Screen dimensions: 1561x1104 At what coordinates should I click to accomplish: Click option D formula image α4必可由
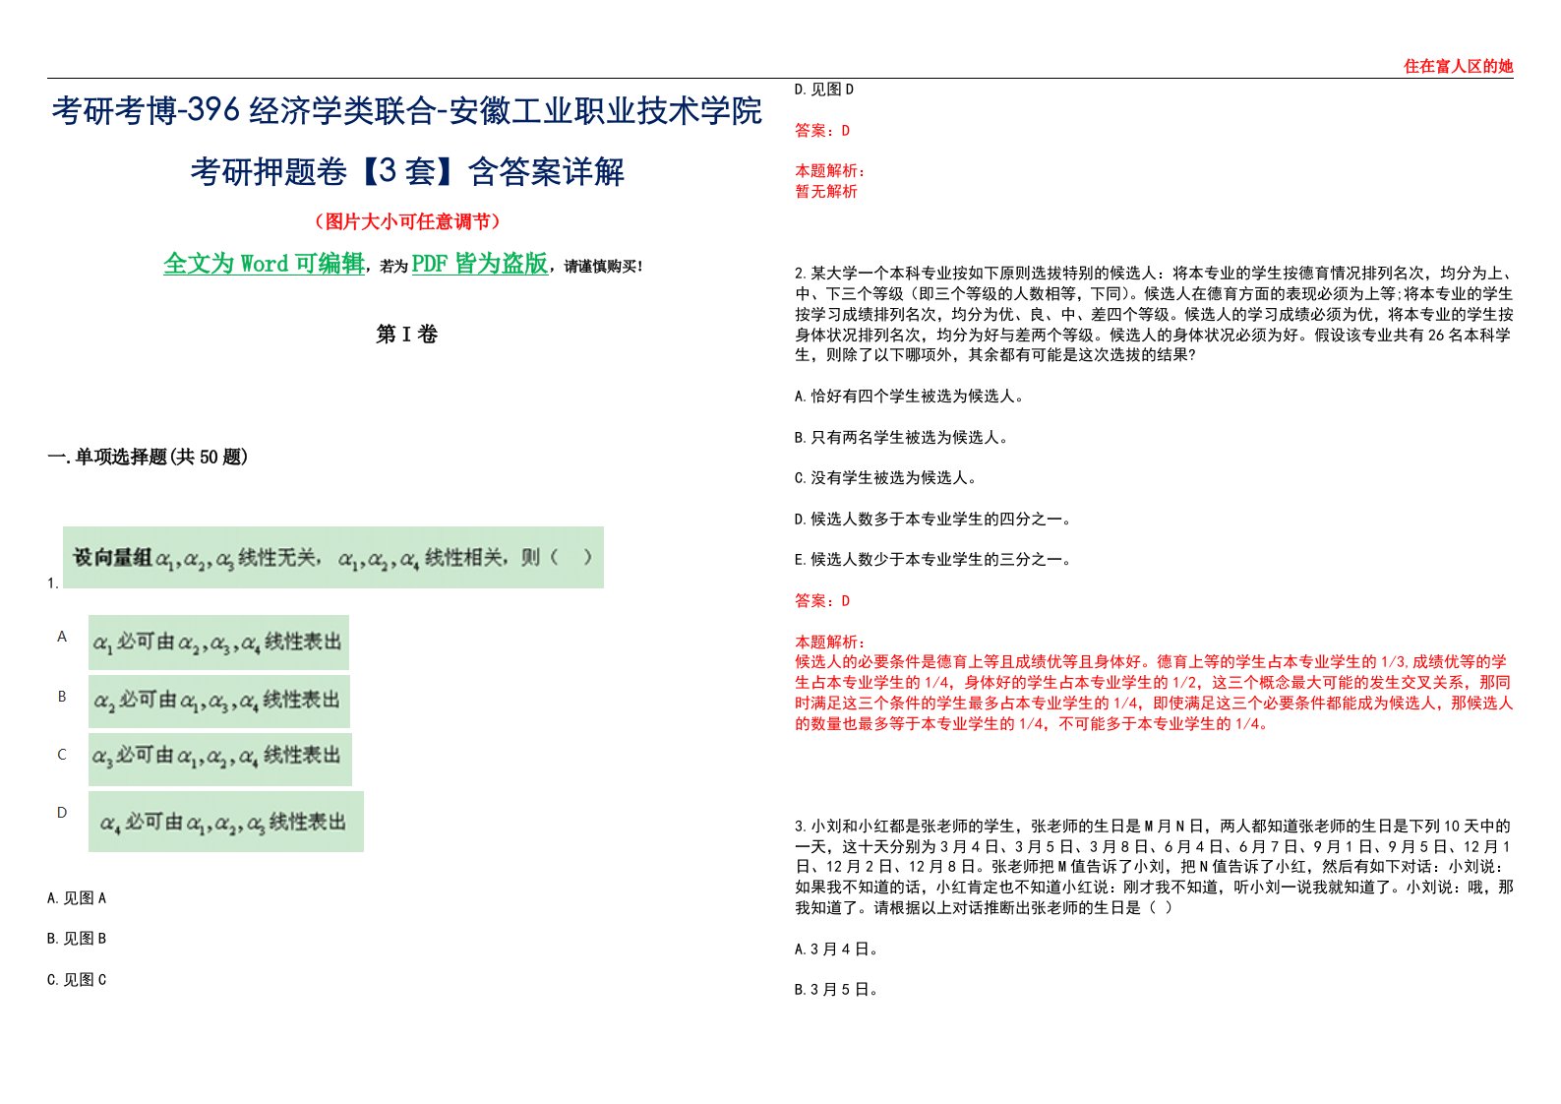click(x=225, y=822)
